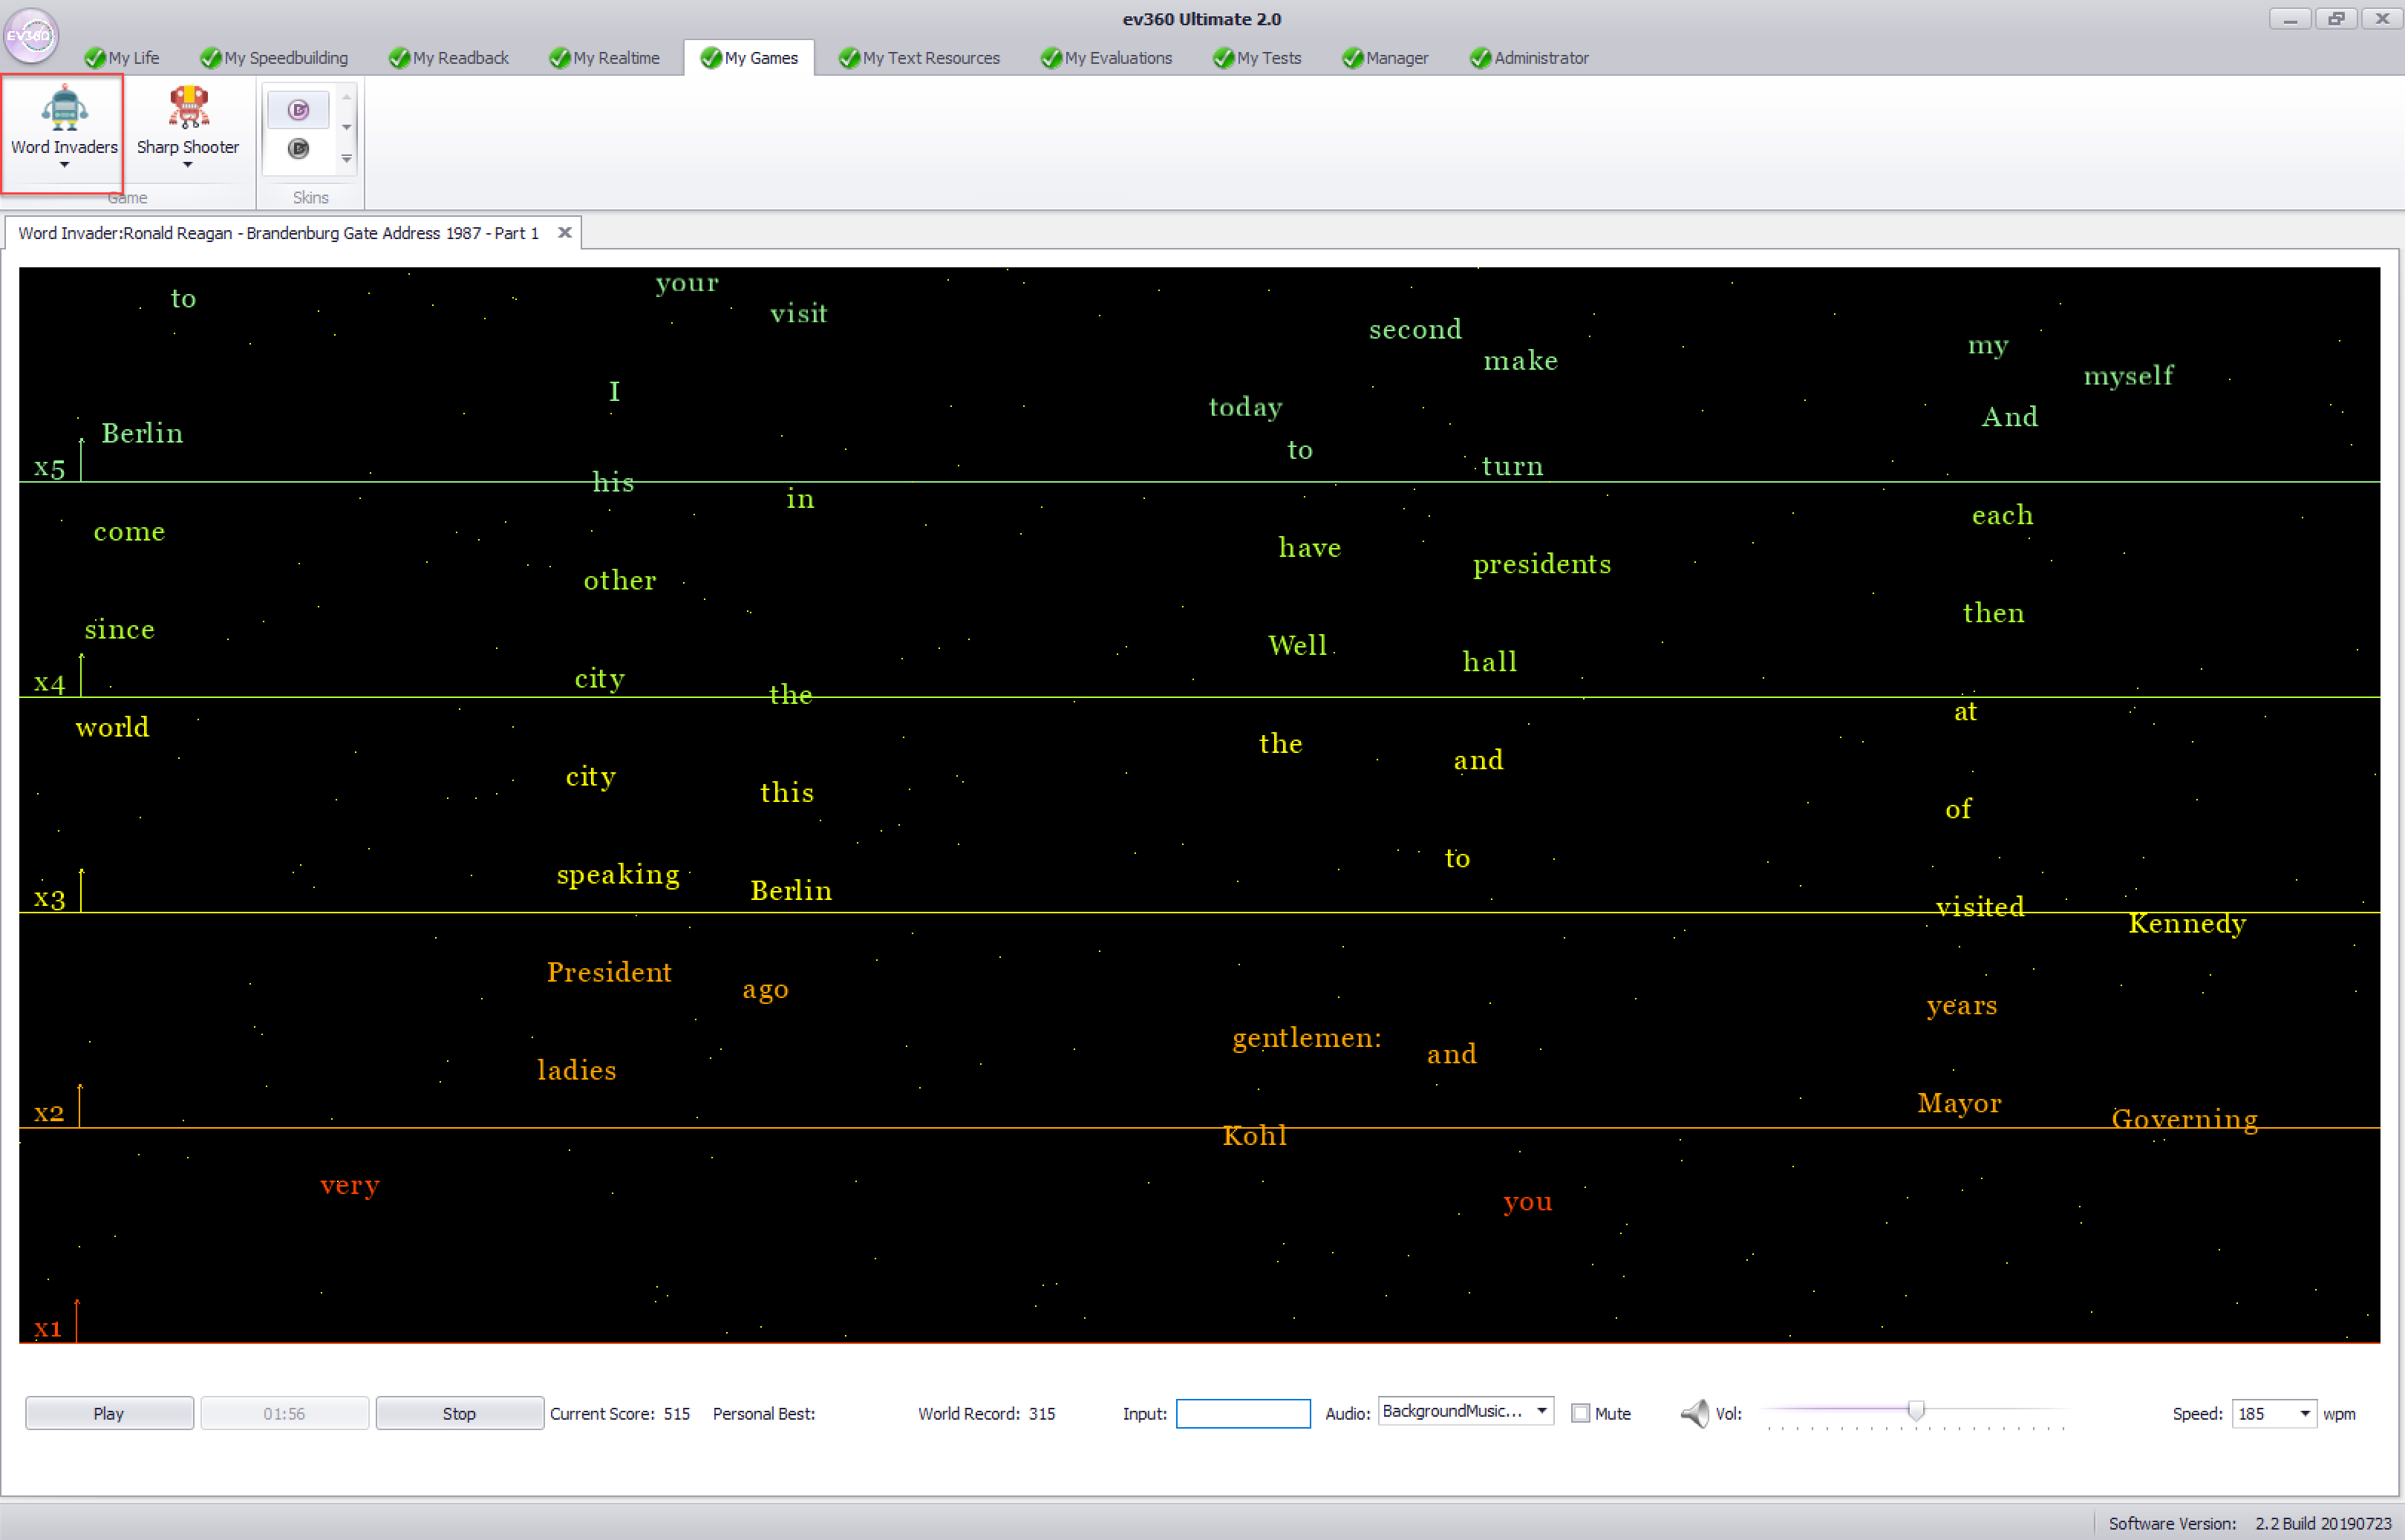Click the falling word 'second'
Image resolution: width=2405 pixels, height=1540 pixels.
pos(1415,329)
